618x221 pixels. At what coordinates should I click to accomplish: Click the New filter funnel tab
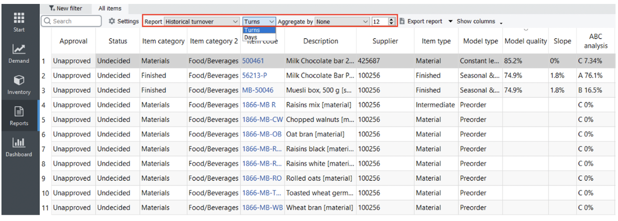pos(65,8)
